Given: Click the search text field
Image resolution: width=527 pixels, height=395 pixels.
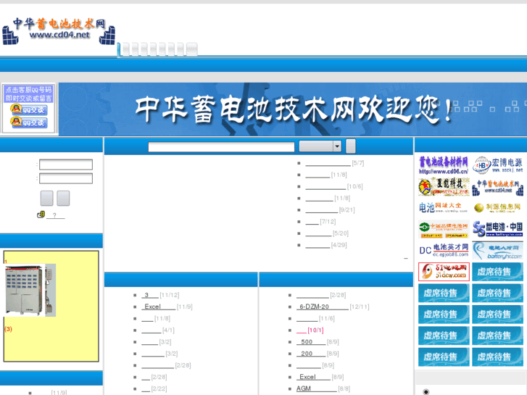Looking at the screenshot, I should [221, 147].
